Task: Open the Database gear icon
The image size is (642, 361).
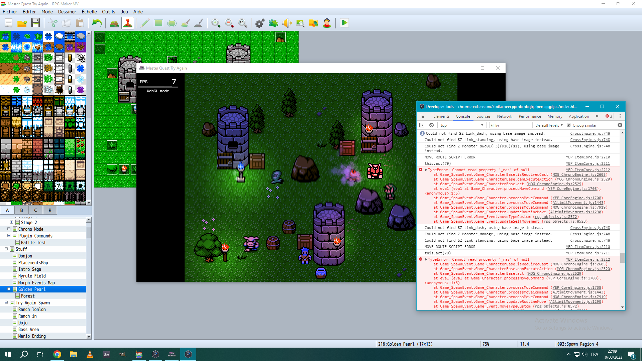Action: 260,23
